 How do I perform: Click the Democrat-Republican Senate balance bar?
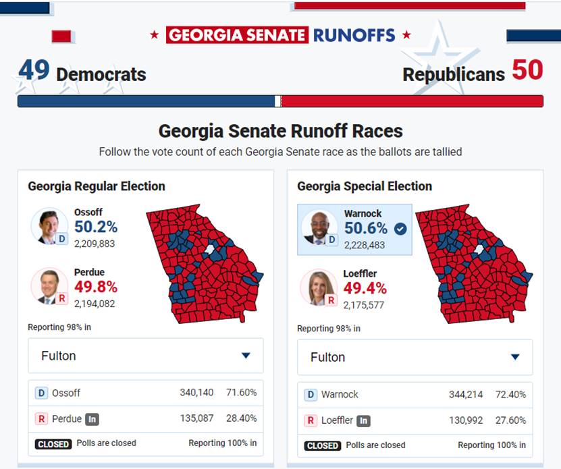point(280,101)
